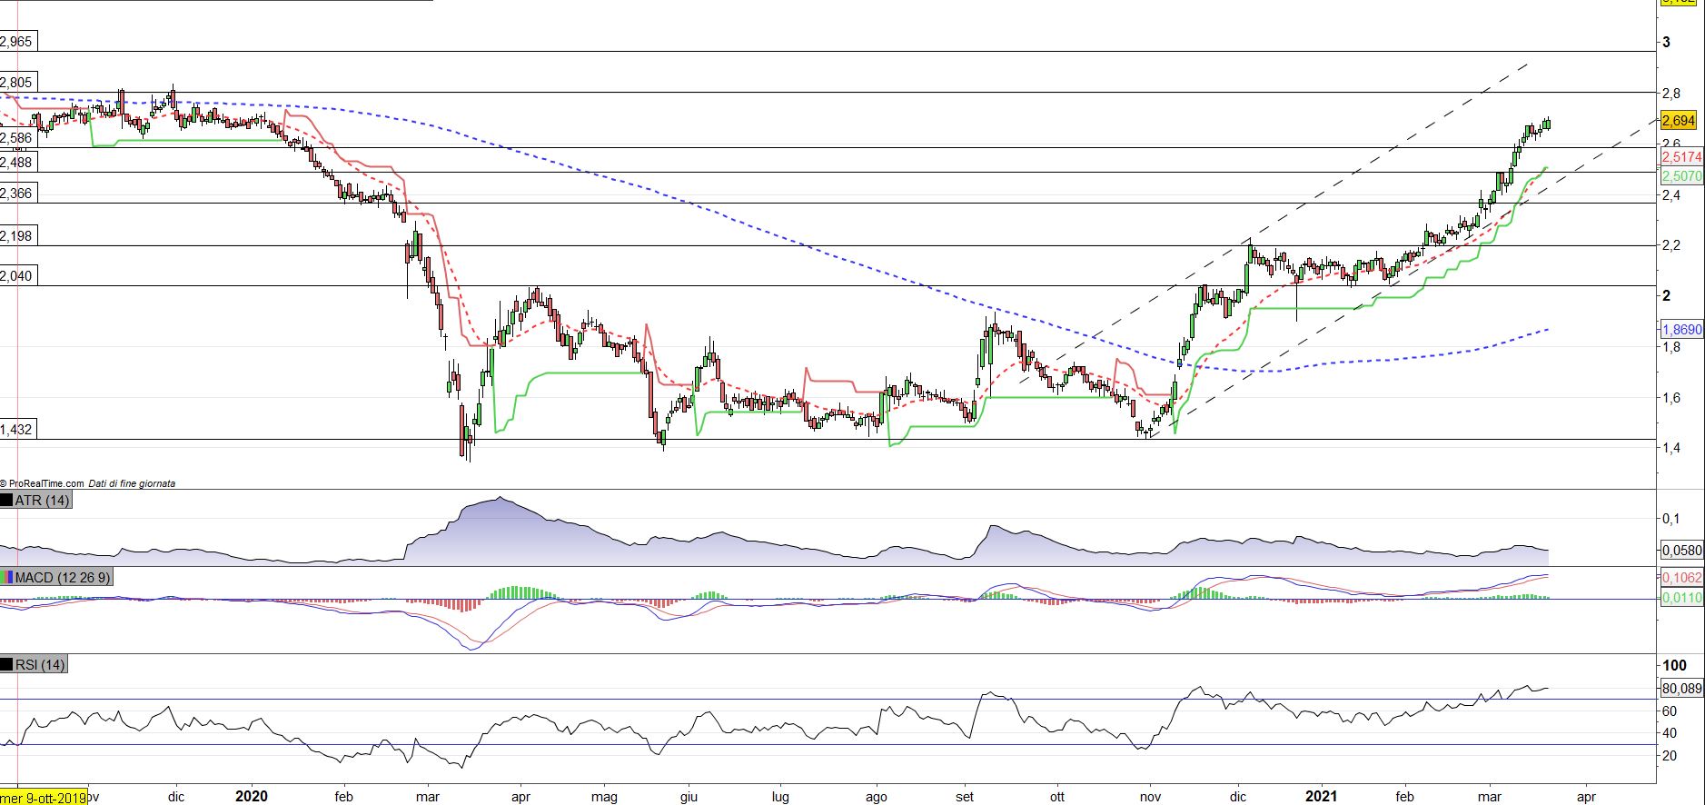Open the ATR (14) indicator label
Image resolution: width=1705 pixels, height=805 pixels.
point(42,501)
